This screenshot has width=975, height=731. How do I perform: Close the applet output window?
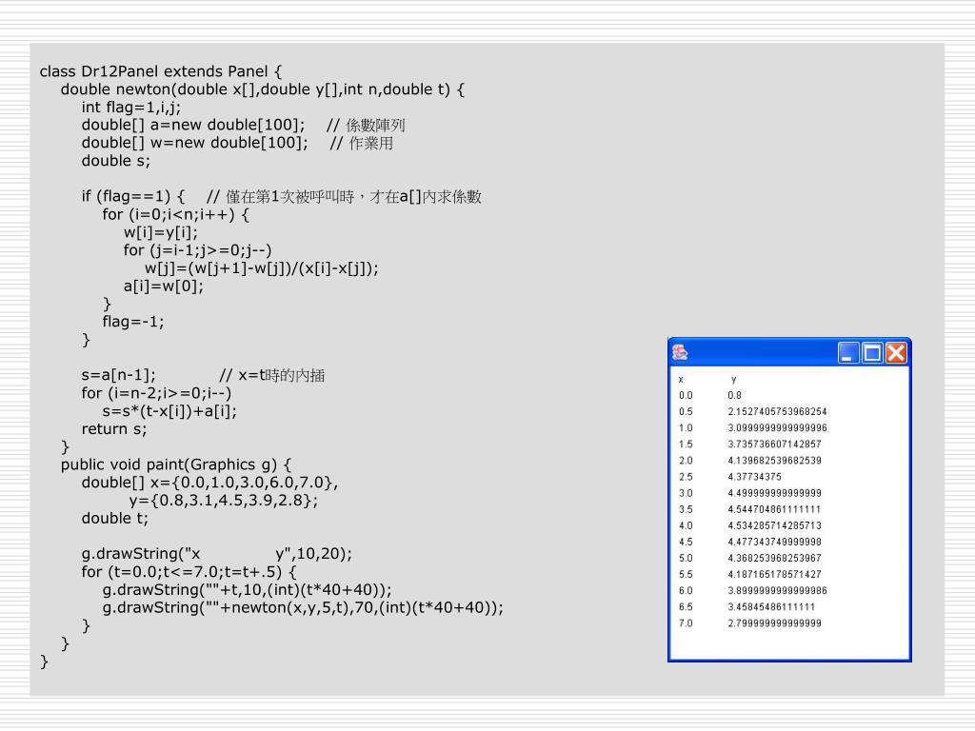(896, 353)
